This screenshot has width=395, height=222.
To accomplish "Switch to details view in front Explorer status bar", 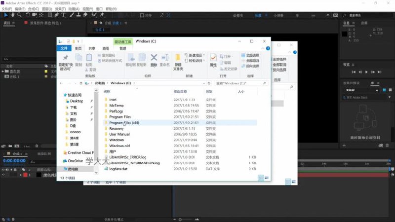I will 261,178.
